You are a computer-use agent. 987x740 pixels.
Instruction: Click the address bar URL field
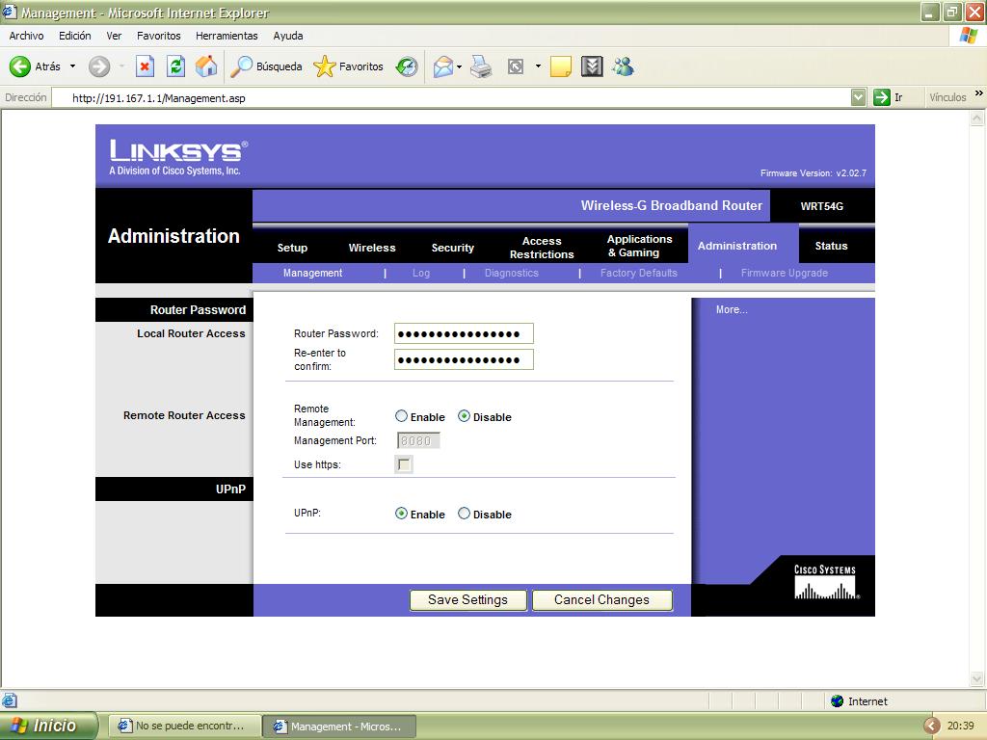click(451, 97)
